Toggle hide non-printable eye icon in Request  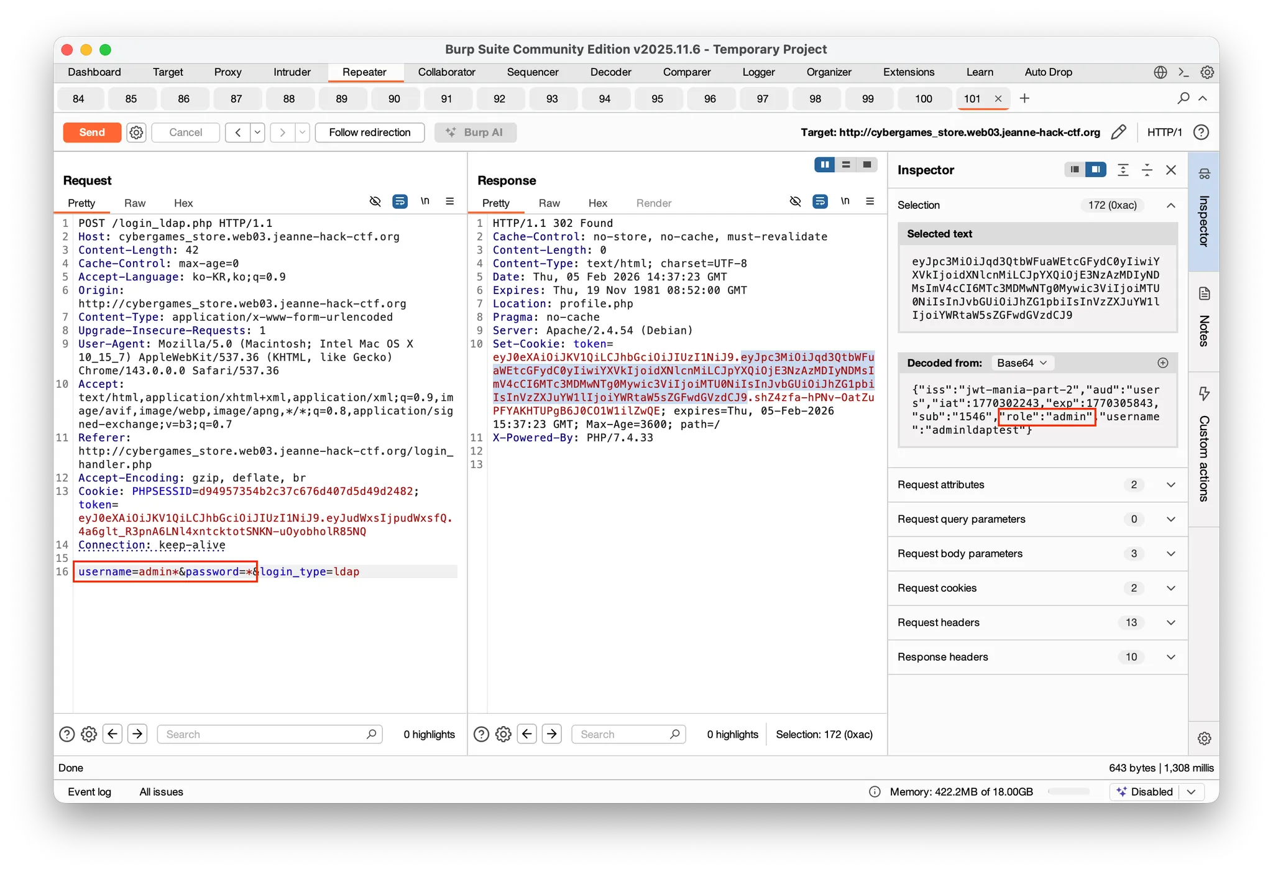[x=375, y=201]
